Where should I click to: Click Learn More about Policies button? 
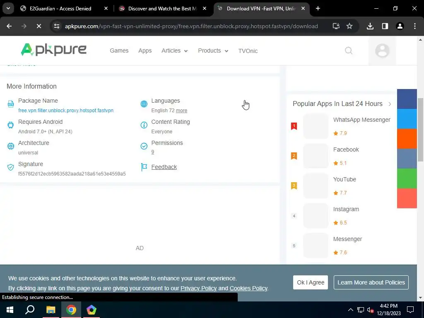pyautogui.click(x=371, y=282)
